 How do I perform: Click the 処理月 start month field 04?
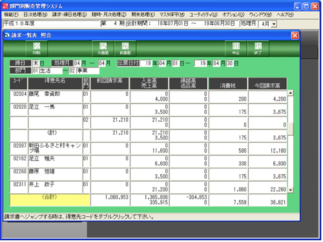pos(77,63)
